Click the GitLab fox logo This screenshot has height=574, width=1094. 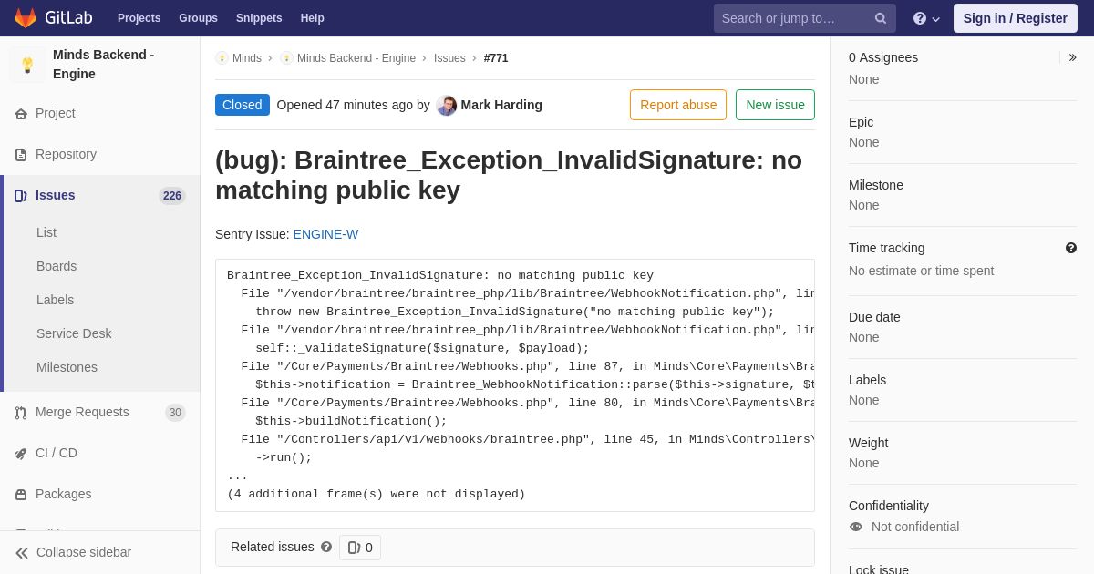click(x=26, y=18)
